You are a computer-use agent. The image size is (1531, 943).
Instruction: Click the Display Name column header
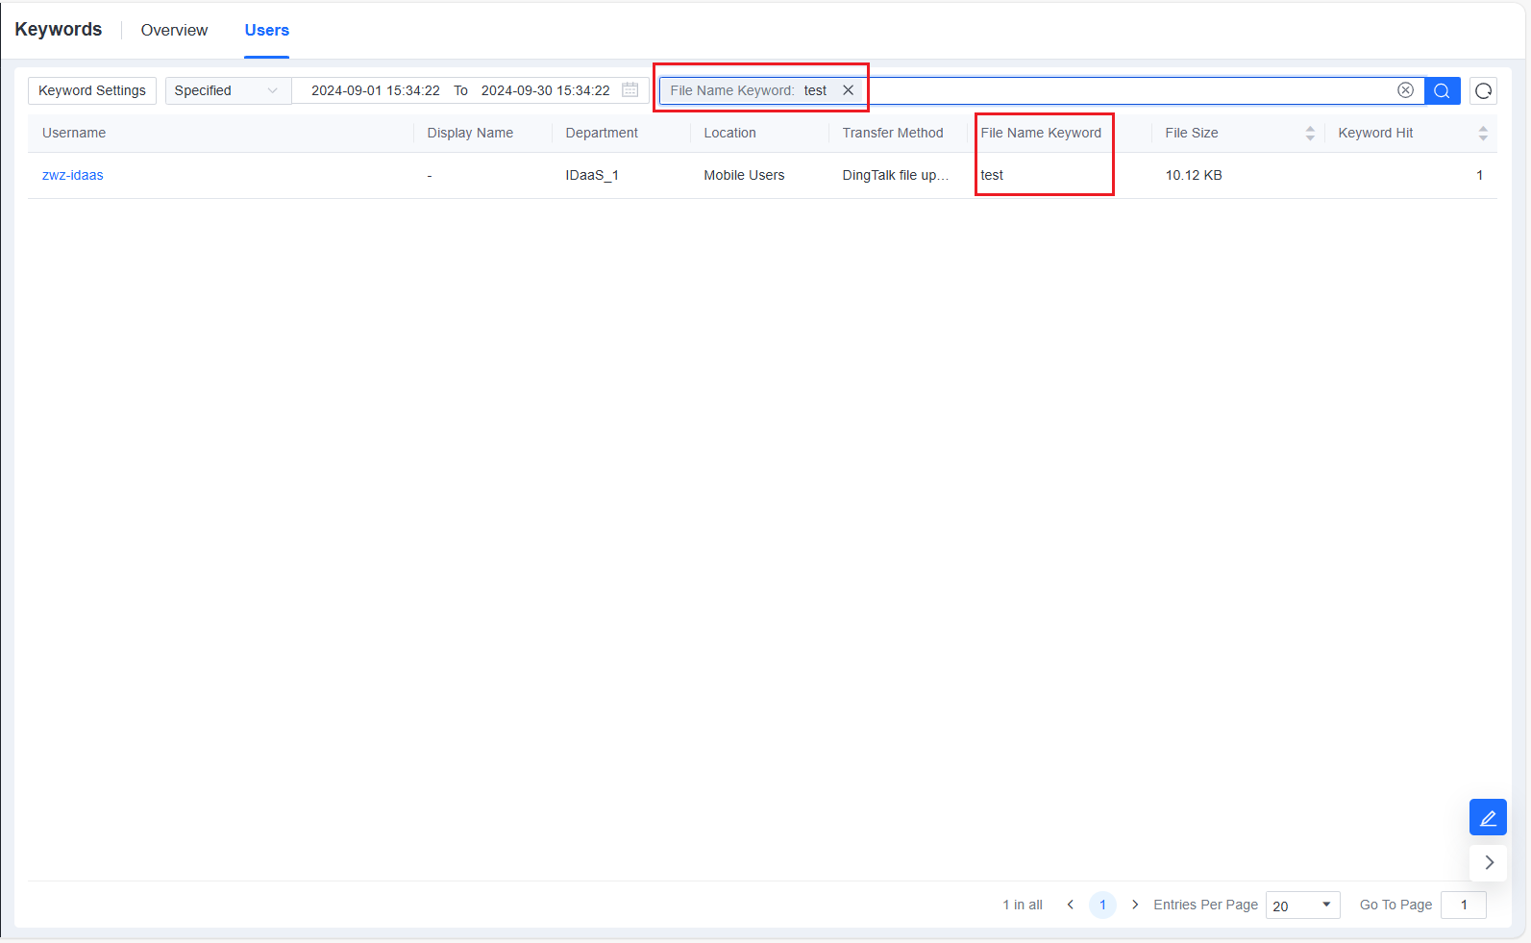(x=470, y=133)
